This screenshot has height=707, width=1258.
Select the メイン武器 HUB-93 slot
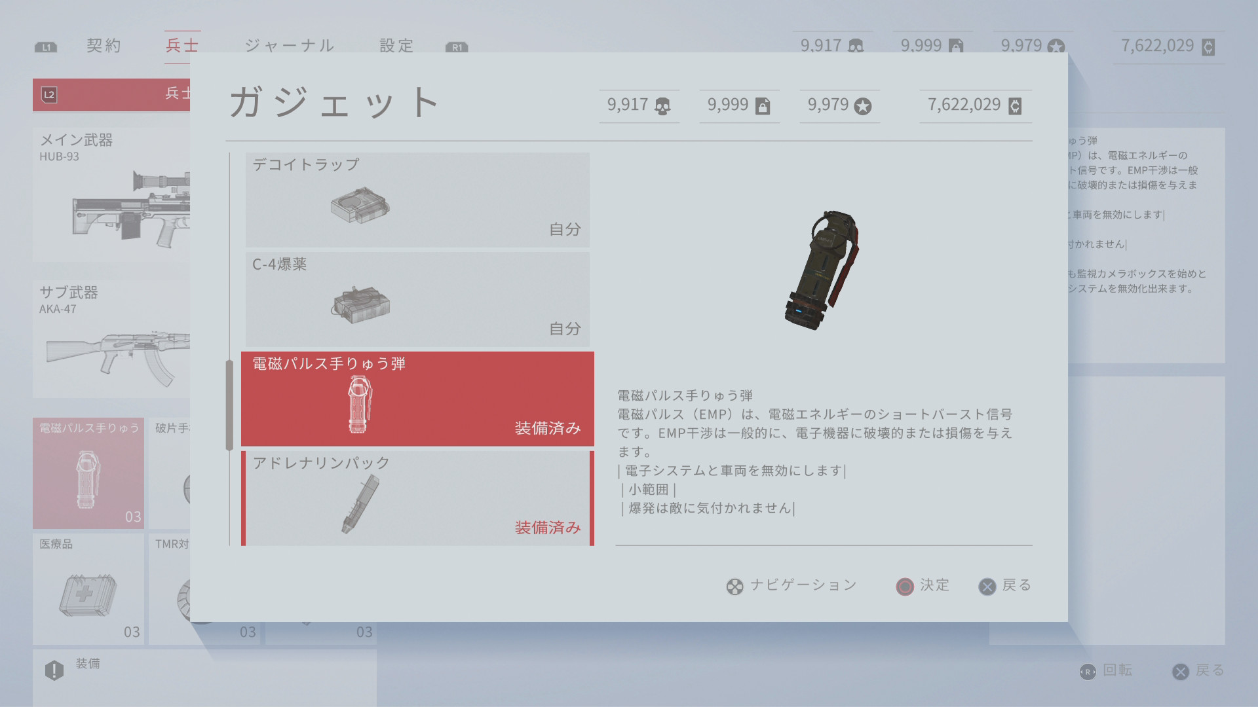pyautogui.click(x=111, y=195)
